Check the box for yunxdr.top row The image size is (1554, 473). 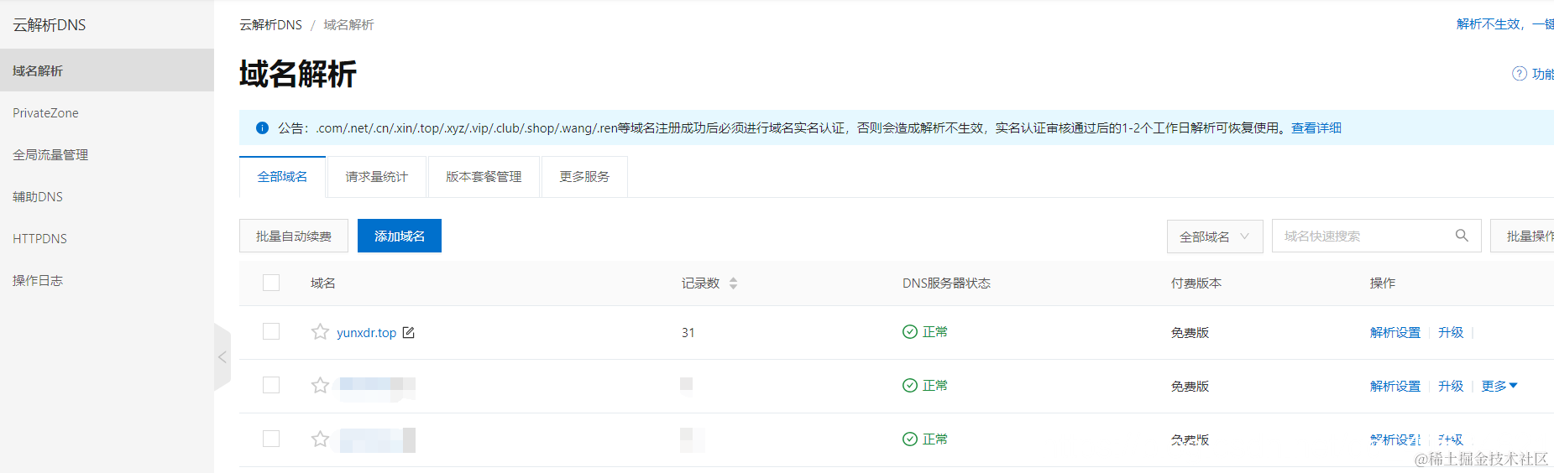pyautogui.click(x=271, y=331)
